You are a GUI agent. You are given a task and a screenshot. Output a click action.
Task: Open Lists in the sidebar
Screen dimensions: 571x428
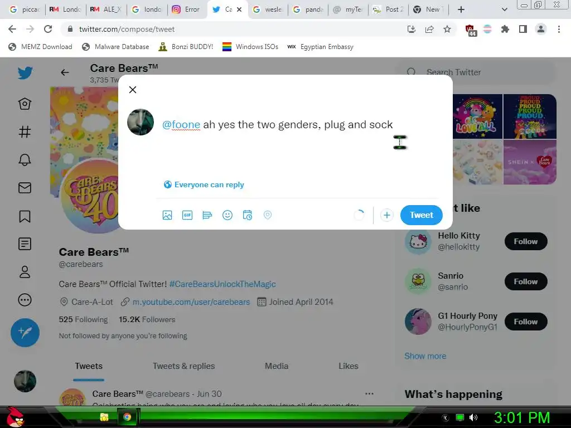(x=25, y=244)
